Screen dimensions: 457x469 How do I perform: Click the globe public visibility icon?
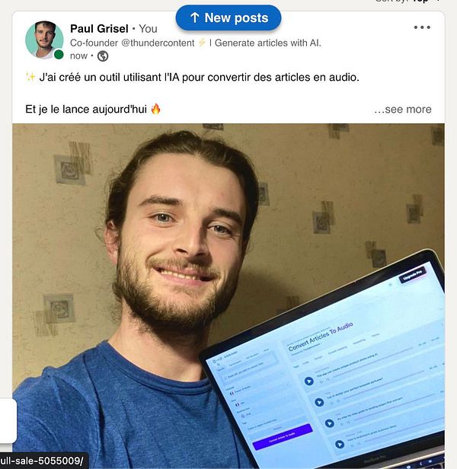click(103, 56)
